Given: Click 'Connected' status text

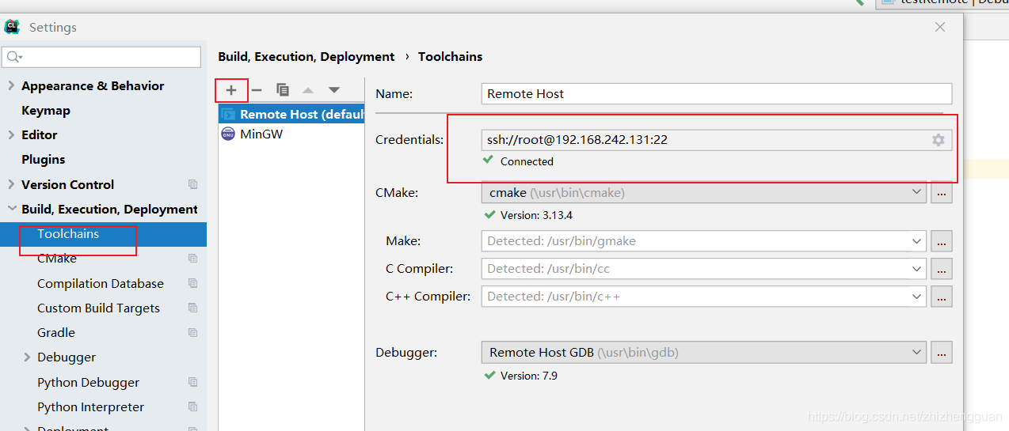Looking at the screenshot, I should tap(527, 161).
